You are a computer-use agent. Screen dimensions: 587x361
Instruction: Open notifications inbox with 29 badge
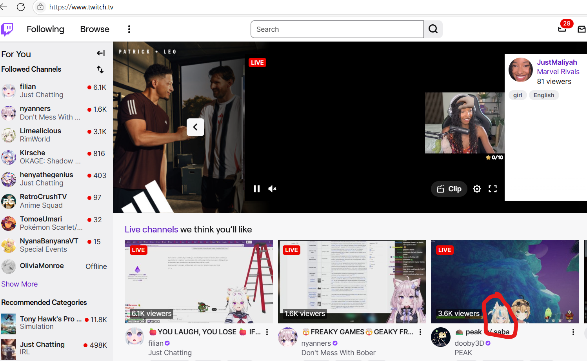click(562, 28)
